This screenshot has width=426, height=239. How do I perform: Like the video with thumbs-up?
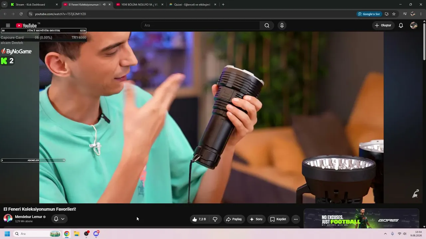[x=199, y=219]
